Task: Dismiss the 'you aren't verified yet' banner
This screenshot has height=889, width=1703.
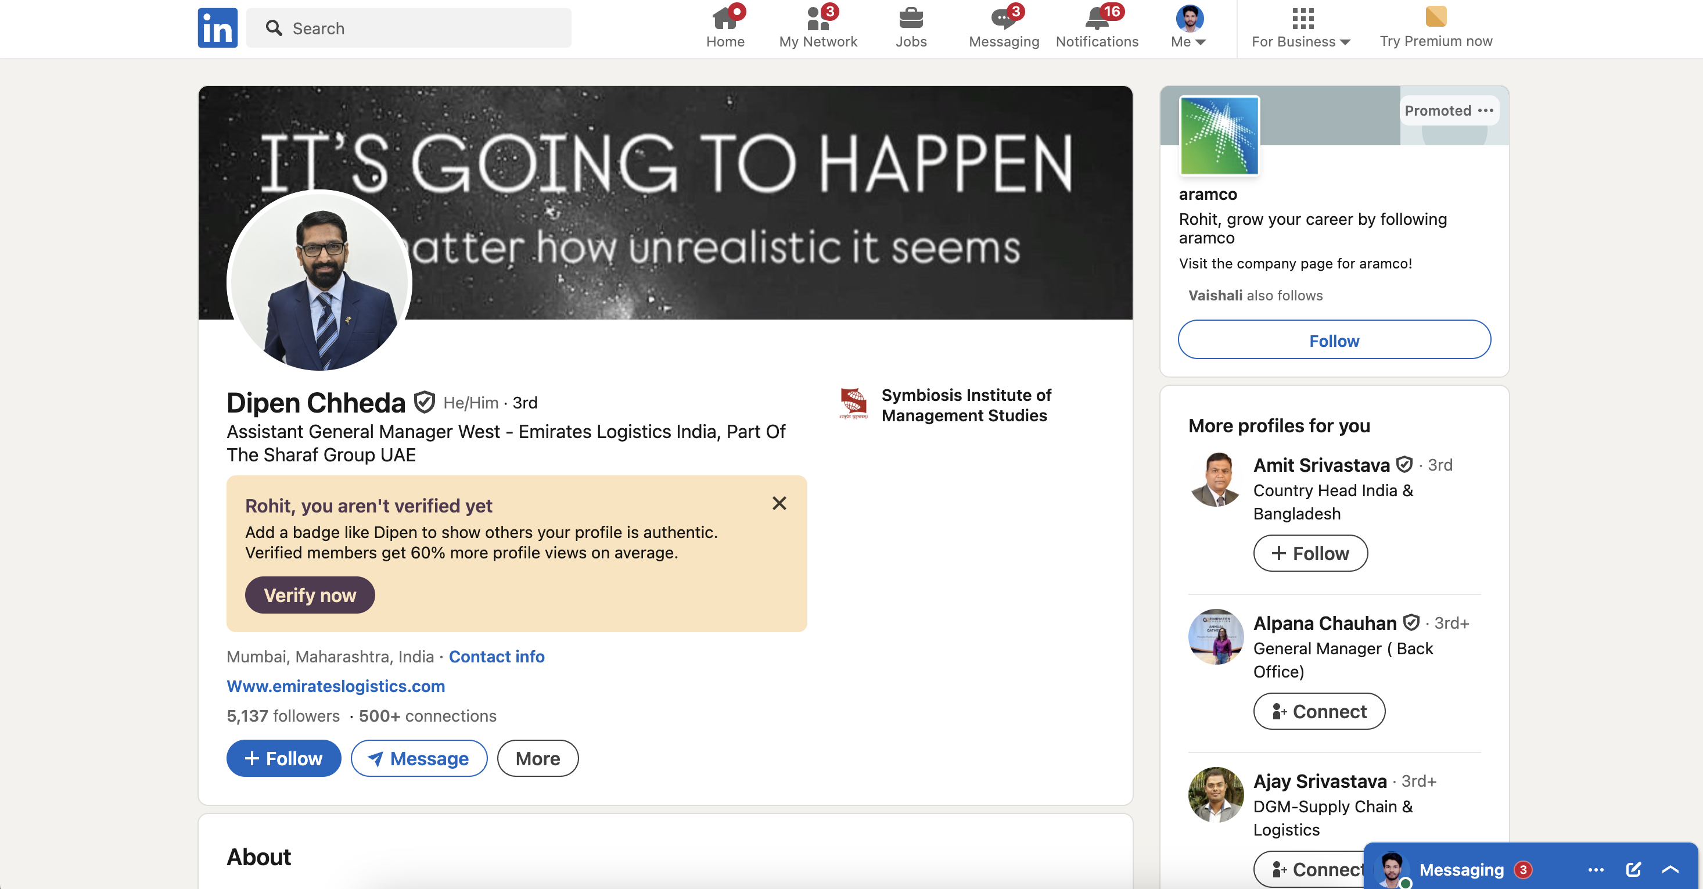Action: tap(779, 503)
